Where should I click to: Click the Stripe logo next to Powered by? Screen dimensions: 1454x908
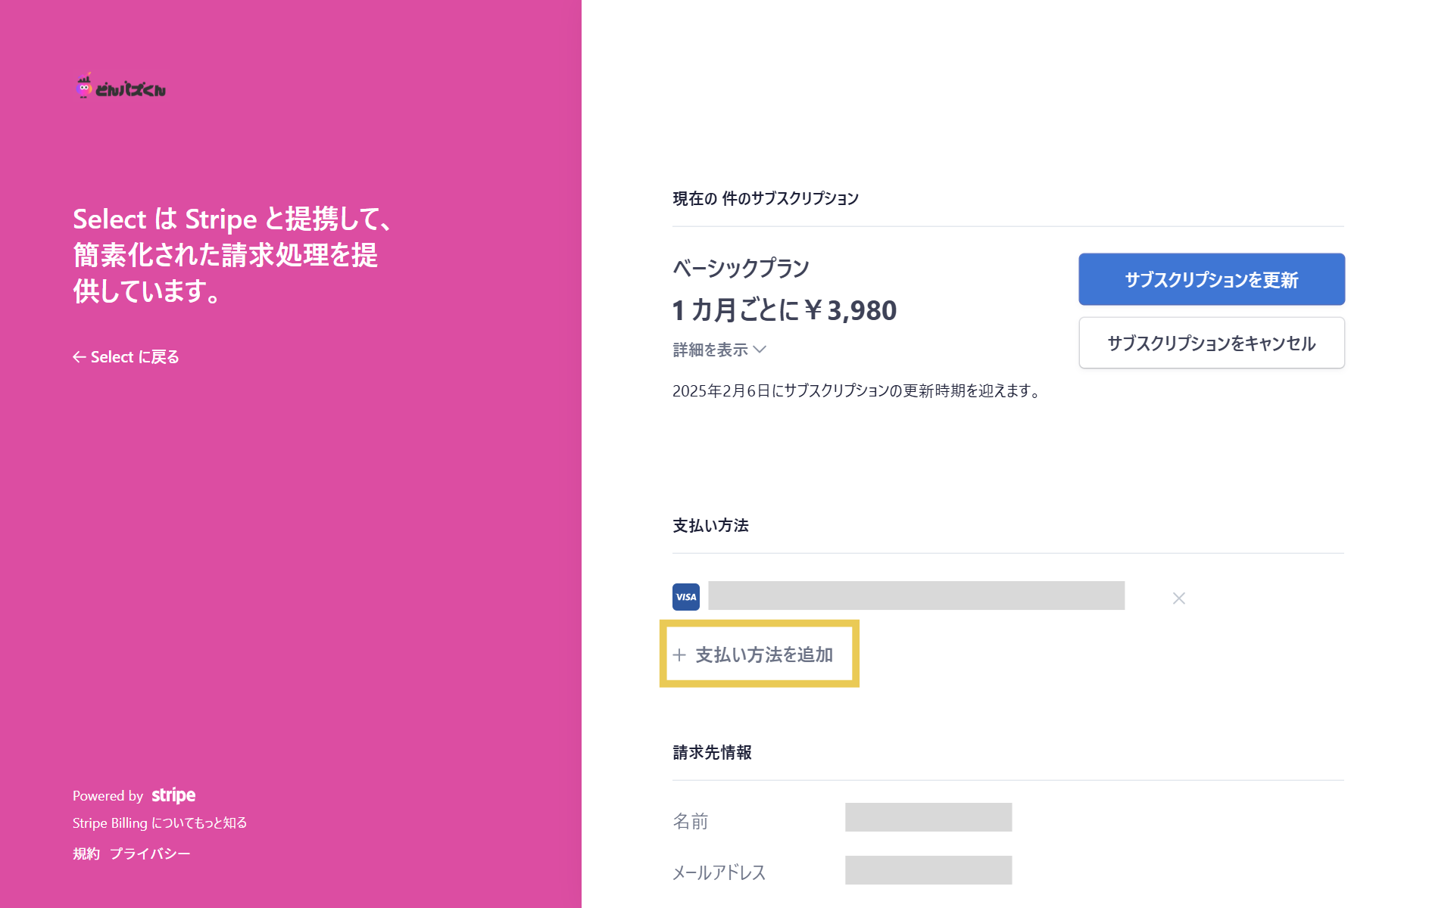point(173,795)
